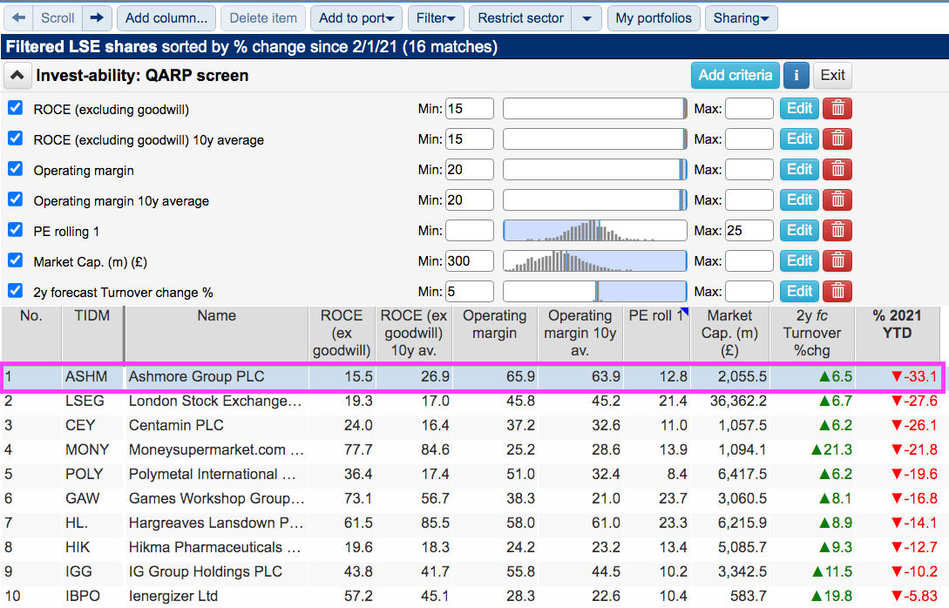Click the ROCE (excluding goodwill) range slider
The image size is (949, 608).
pos(595,109)
